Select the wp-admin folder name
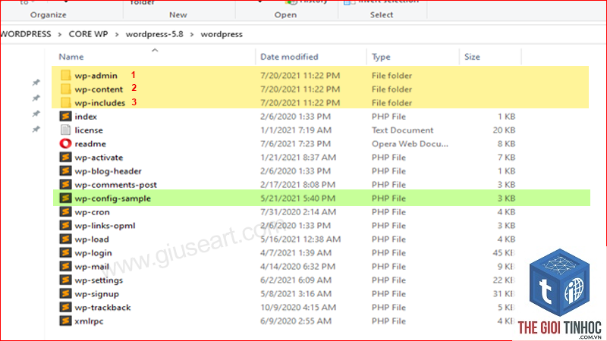Screen dimensions: 607x341 pos(96,75)
